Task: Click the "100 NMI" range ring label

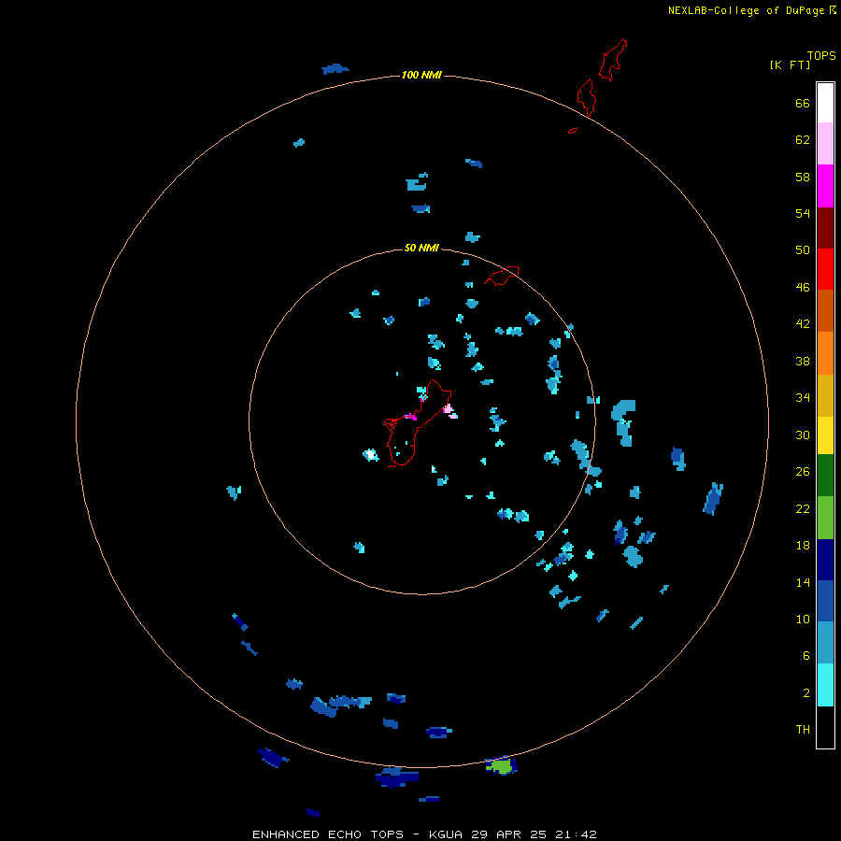Action: pyautogui.click(x=421, y=75)
